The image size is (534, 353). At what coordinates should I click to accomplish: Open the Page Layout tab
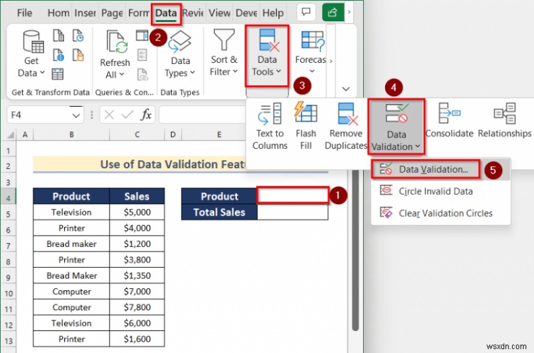tap(112, 13)
